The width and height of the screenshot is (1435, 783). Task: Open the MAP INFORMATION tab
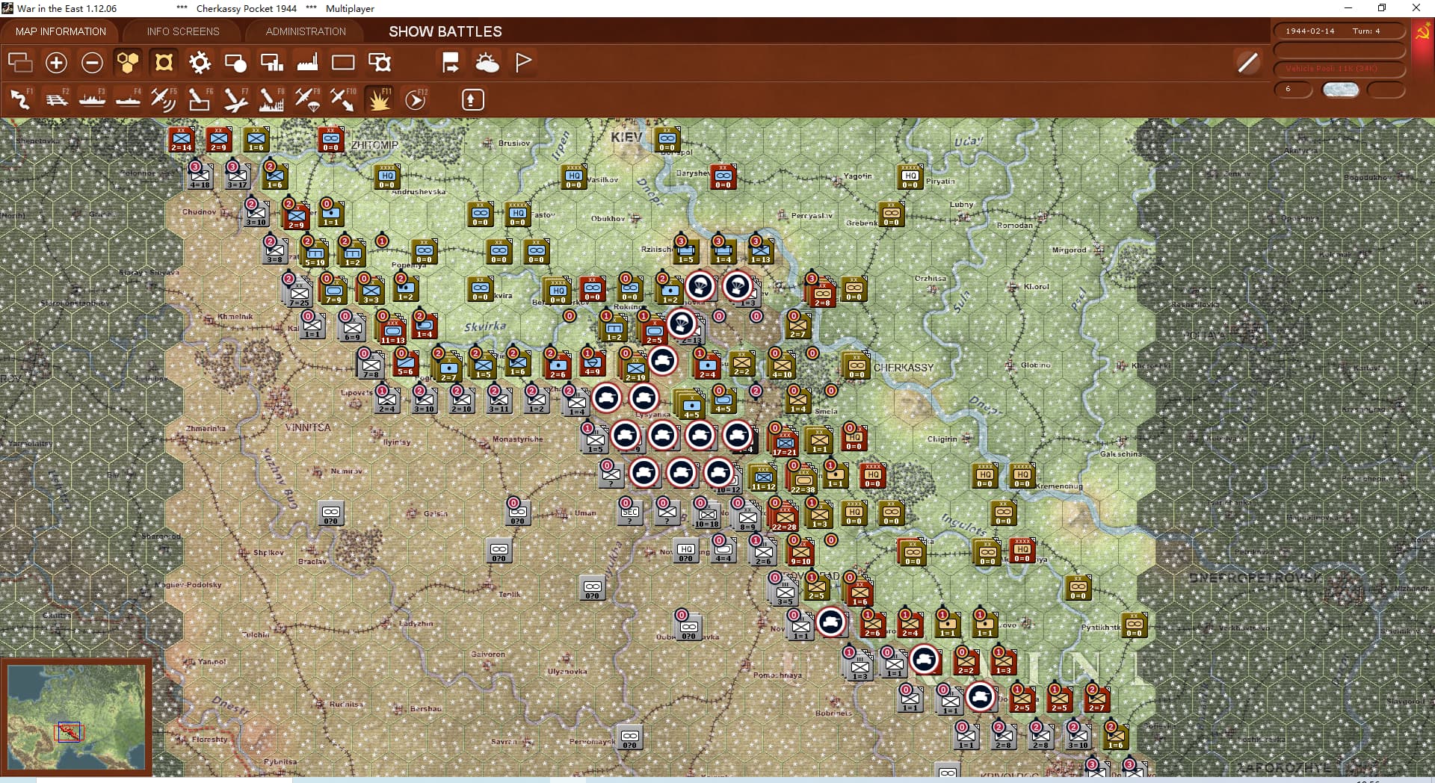coord(61,31)
